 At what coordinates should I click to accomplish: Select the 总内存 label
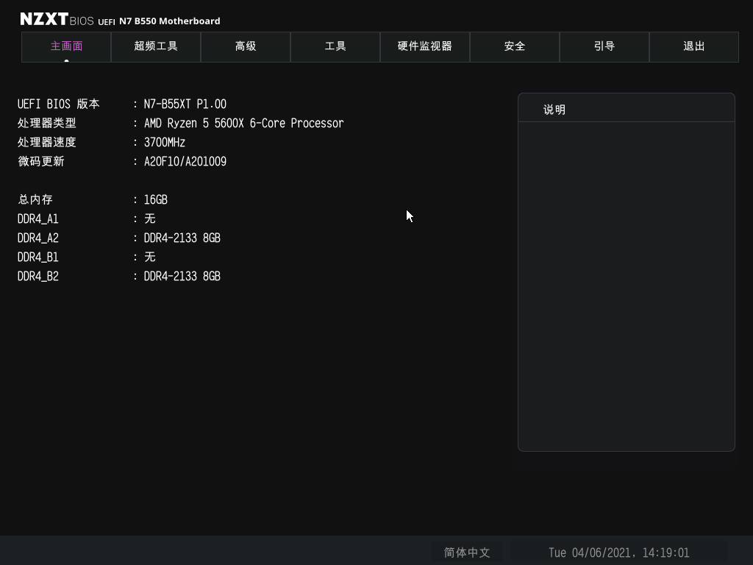click(x=35, y=199)
